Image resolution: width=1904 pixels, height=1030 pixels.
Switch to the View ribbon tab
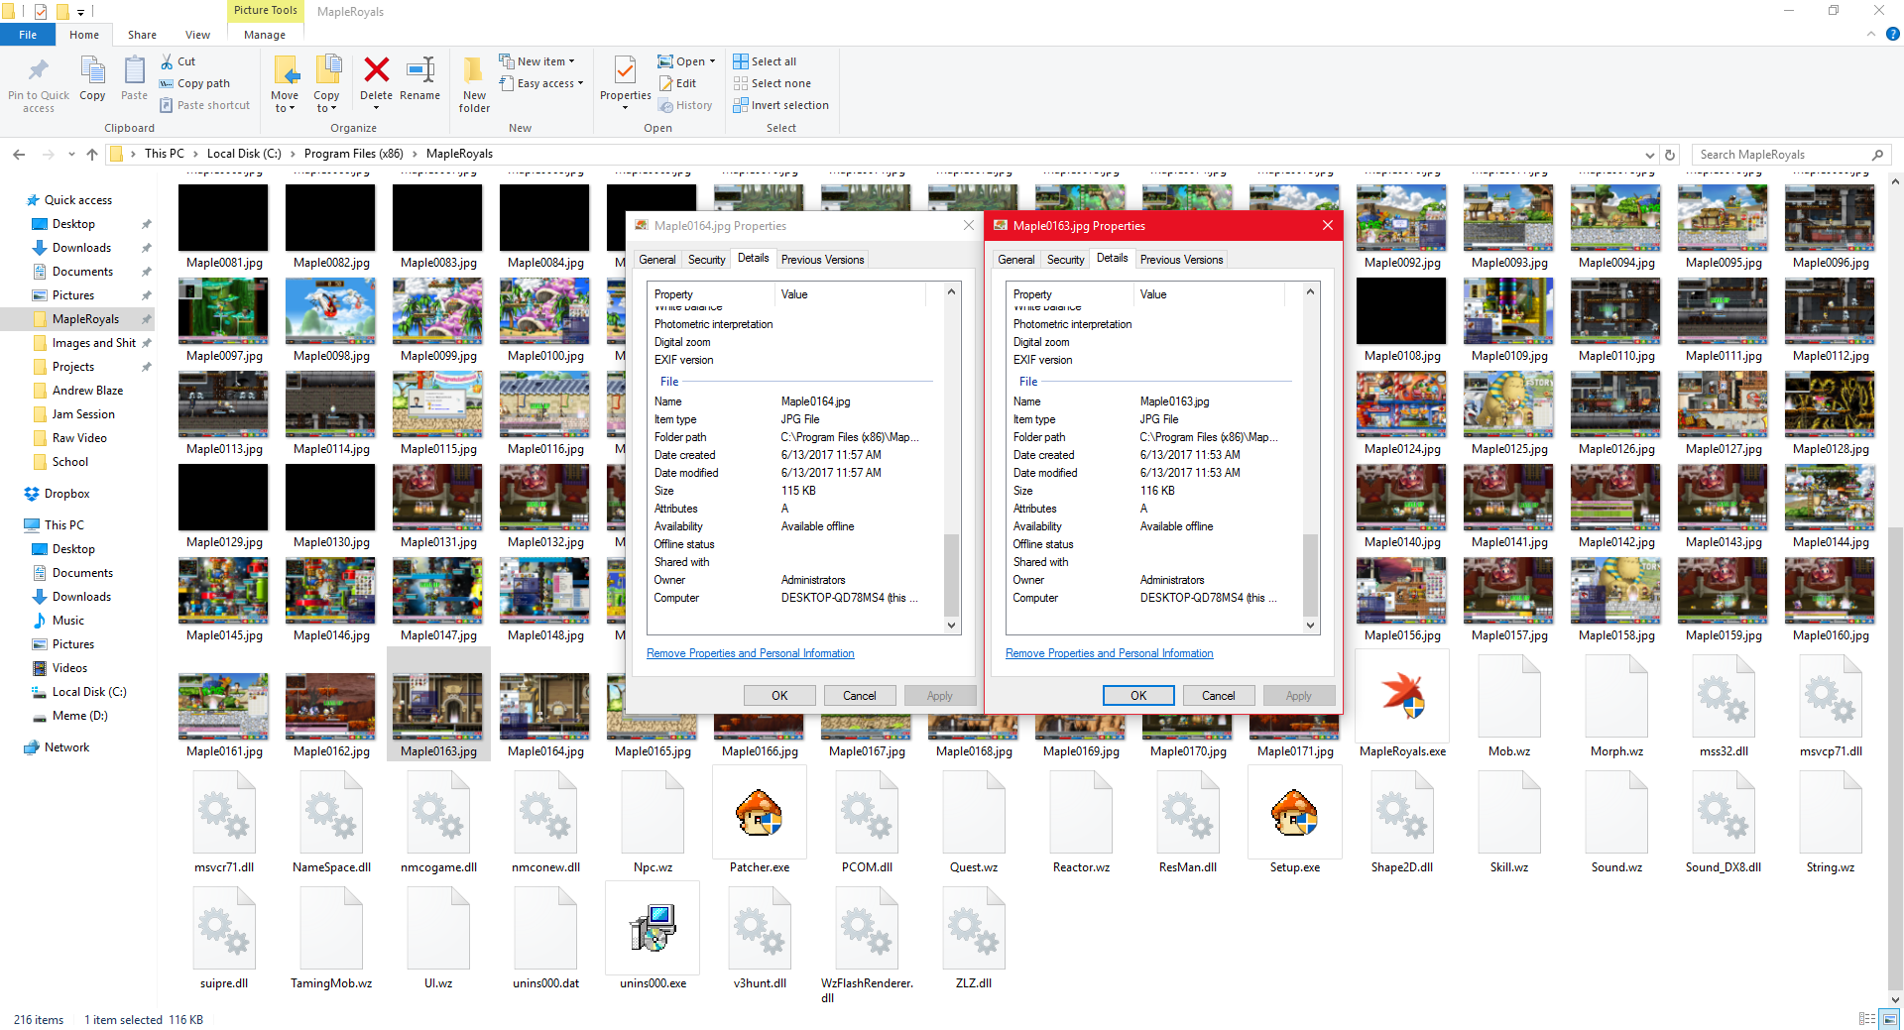pos(197,35)
